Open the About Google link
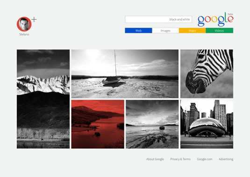The width and height of the screenshot is (250, 177). click(155, 159)
